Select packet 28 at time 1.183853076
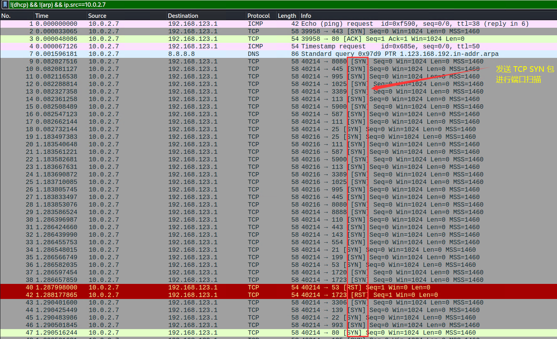The image size is (557, 339). pyautogui.click(x=278, y=205)
